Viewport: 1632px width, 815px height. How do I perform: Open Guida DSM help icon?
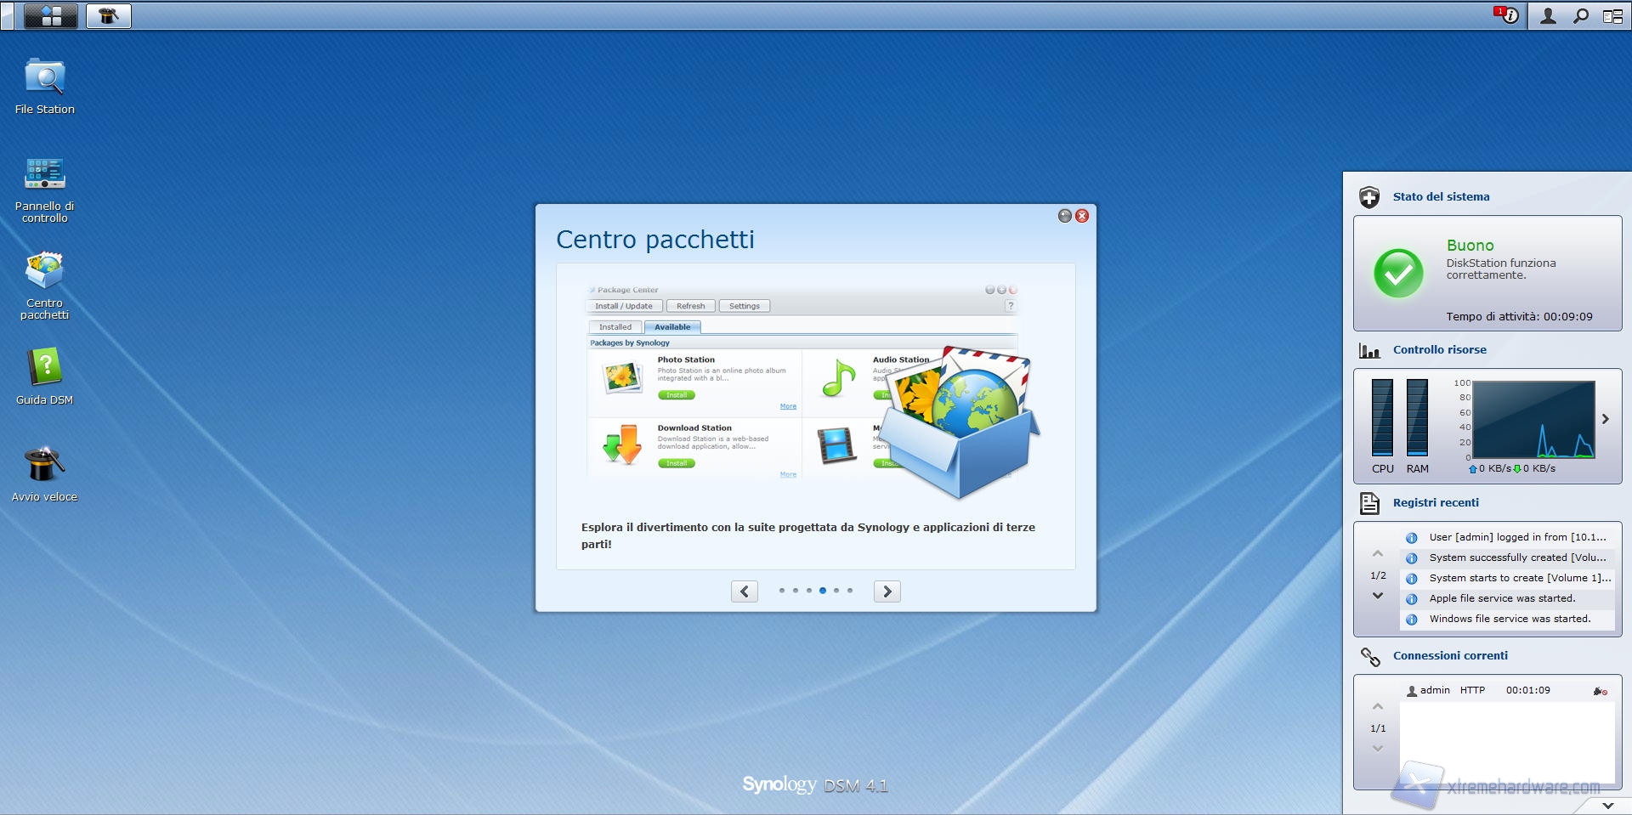(x=45, y=369)
